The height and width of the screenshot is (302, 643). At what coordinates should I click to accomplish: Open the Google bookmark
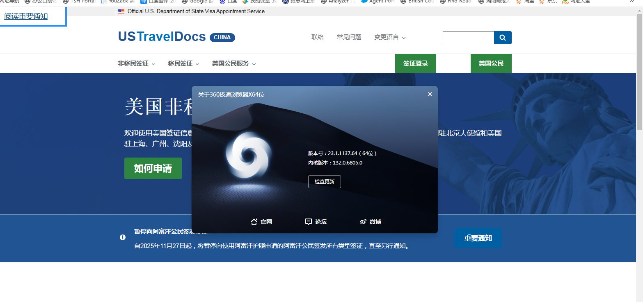coord(197,2)
